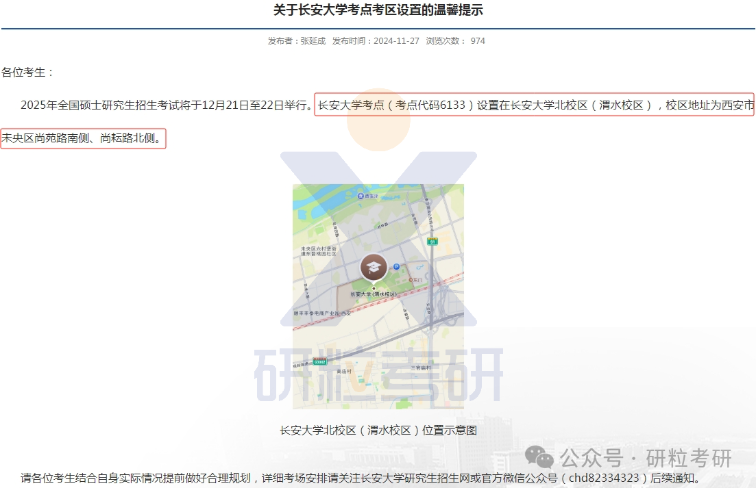Click the publisher name 张延成
This screenshot has height=488, width=756.
[x=313, y=41]
